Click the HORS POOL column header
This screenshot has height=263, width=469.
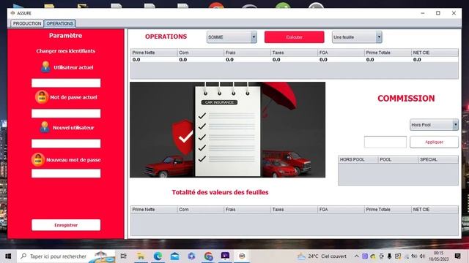(x=358, y=159)
